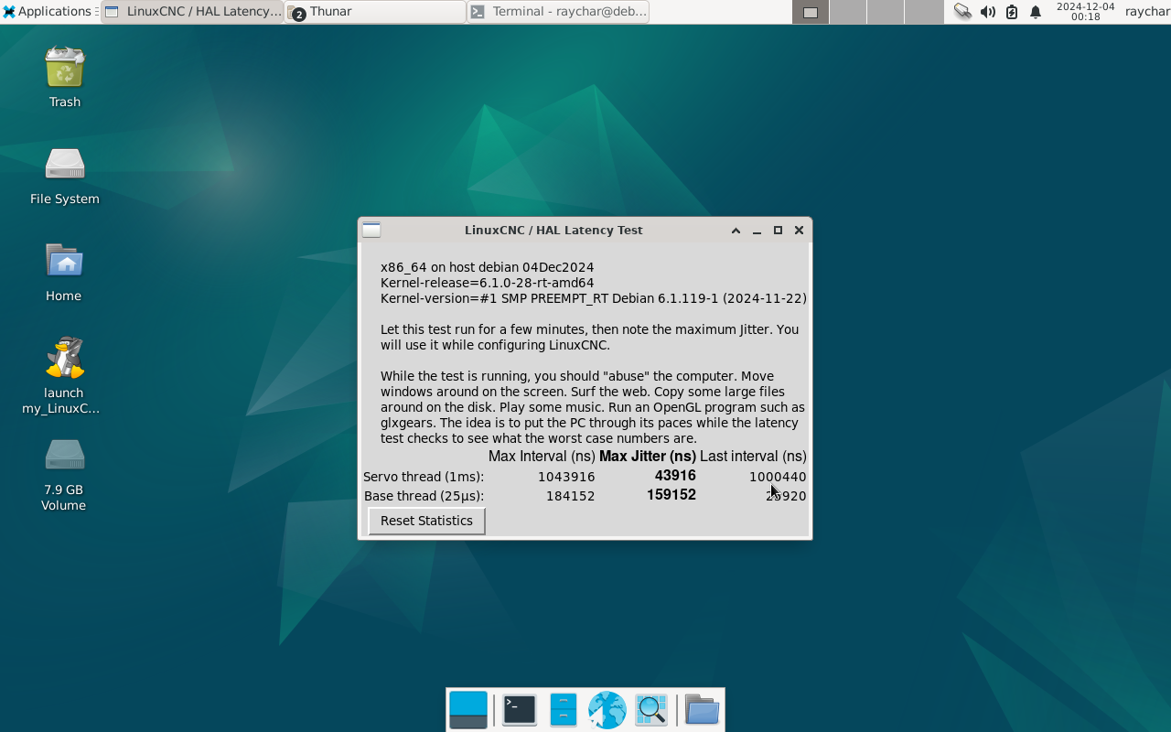Click the network connection icon in panel
The height and width of the screenshot is (732, 1171).
[962, 12]
